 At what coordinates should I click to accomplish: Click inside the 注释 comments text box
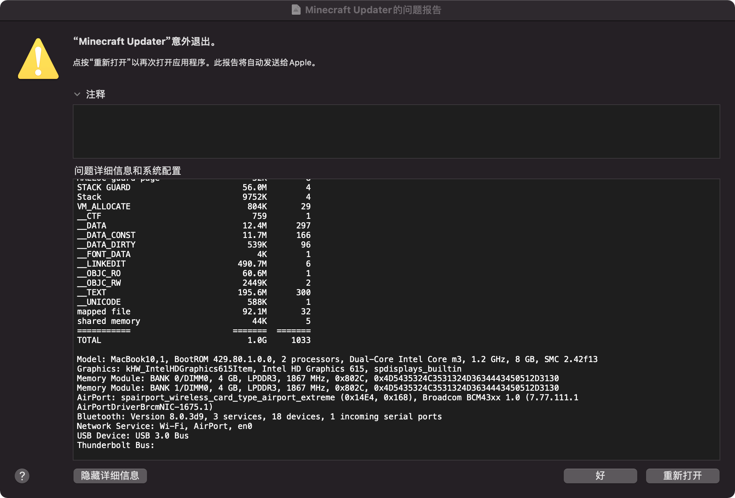point(396,131)
